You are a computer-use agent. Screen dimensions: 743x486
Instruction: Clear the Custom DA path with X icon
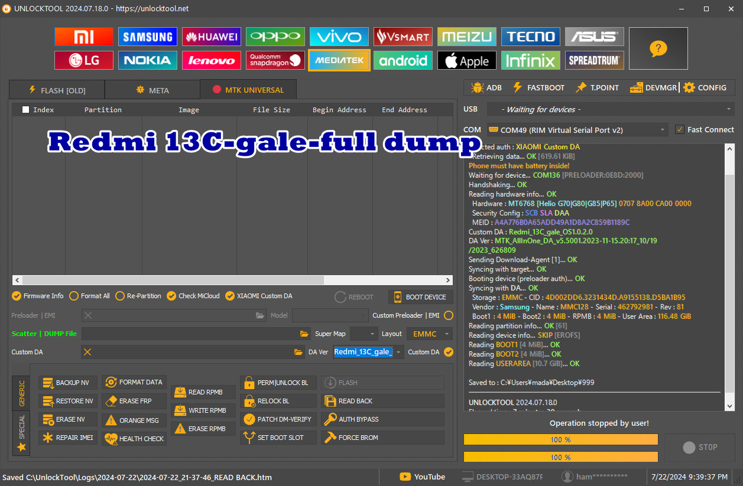(x=87, y=352)
